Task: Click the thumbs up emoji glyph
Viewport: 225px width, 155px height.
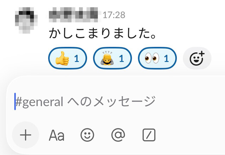Action: pyautogui.click(x=62, y=58)
